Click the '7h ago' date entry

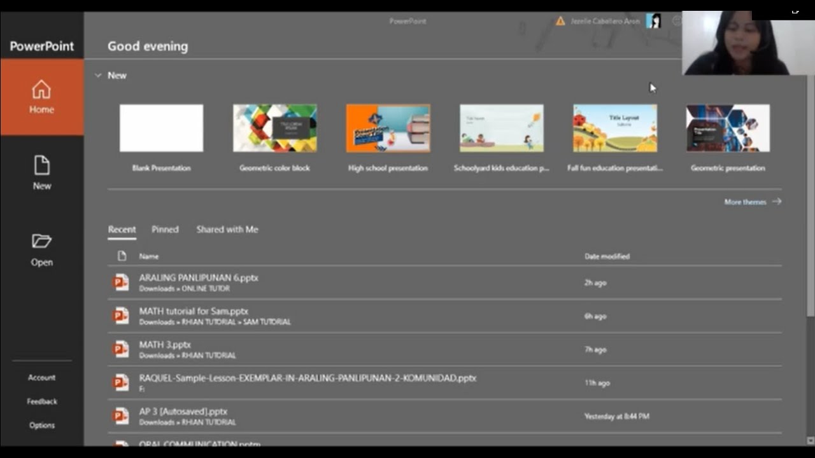pyautogui.click(x=595, y=349)
